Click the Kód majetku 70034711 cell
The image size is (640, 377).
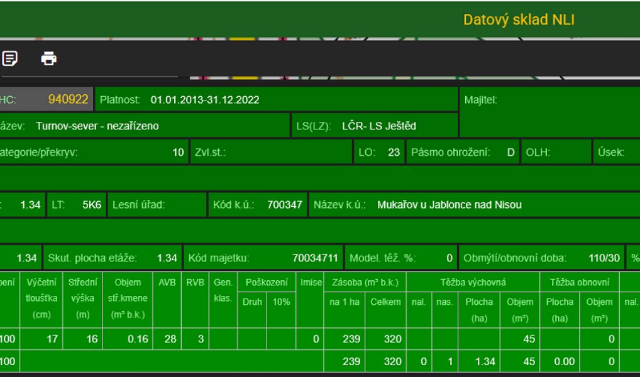(263, 258)
